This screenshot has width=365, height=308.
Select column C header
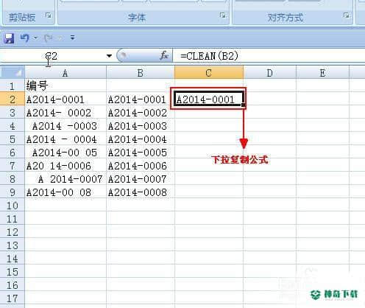point(209,73)
